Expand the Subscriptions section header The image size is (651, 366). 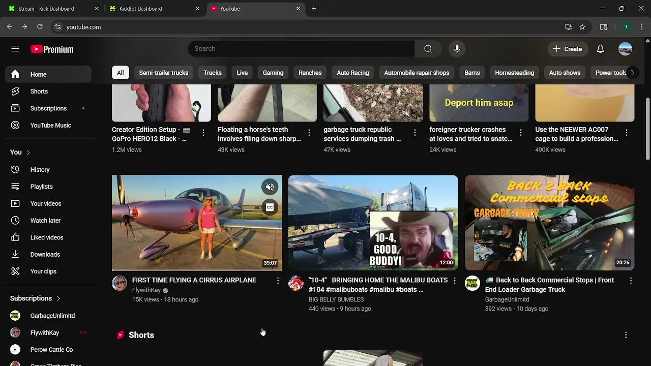[x=36, y=298]
